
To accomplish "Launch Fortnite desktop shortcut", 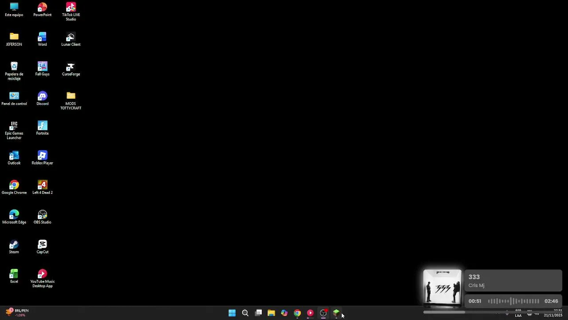I will pyautogui.click(x=42, y=128).
